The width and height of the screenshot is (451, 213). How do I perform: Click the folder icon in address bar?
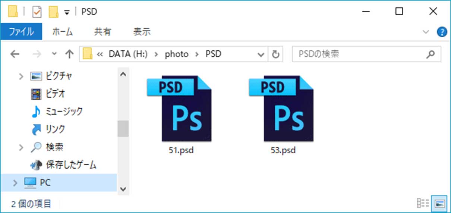coord(88,54)
